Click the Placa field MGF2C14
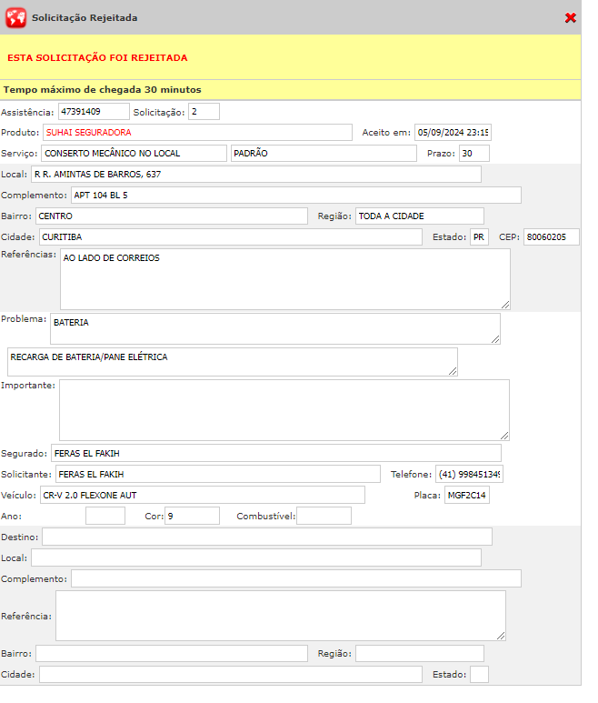The height and width of the screenshot is (703, 598). [x=467, y=496]
